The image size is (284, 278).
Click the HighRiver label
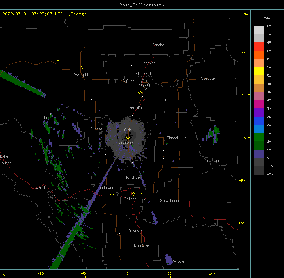point(142,245)
